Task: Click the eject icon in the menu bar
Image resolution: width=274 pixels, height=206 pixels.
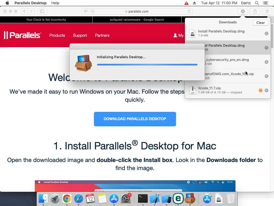Action: pyautogui.click(x=194, y=3)
